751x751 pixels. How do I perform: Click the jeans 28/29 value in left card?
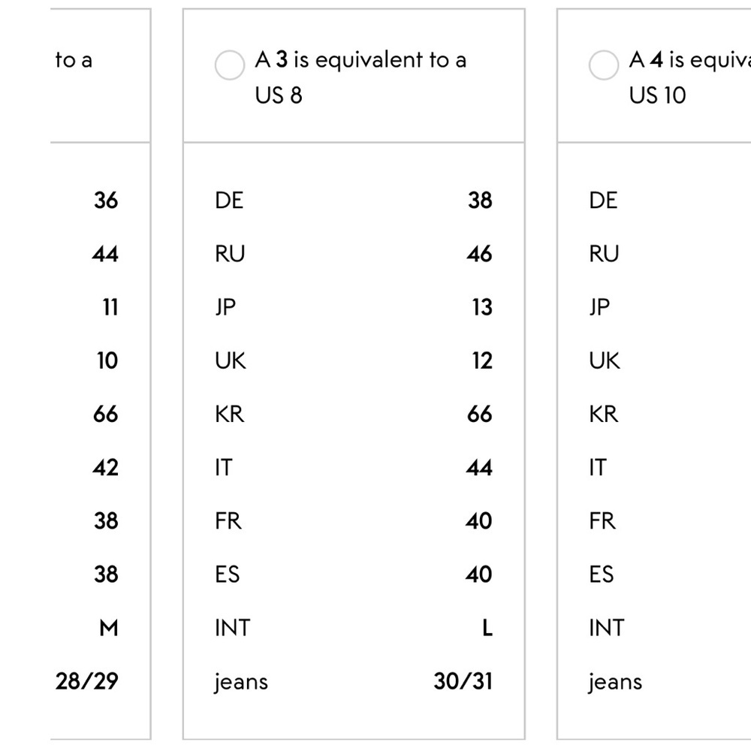[x=86, y=682]
